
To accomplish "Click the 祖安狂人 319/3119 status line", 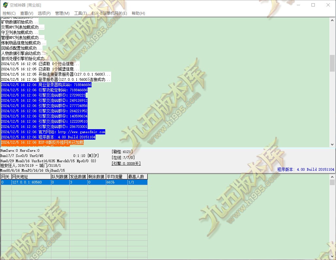I will point(30,165).
